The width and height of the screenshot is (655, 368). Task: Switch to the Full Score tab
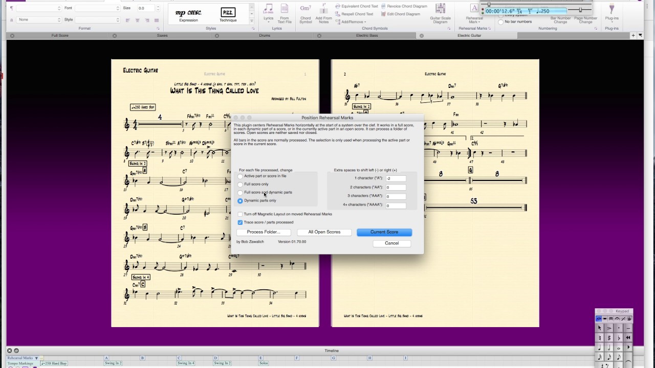pyautogui.click(x=60, y=36)
